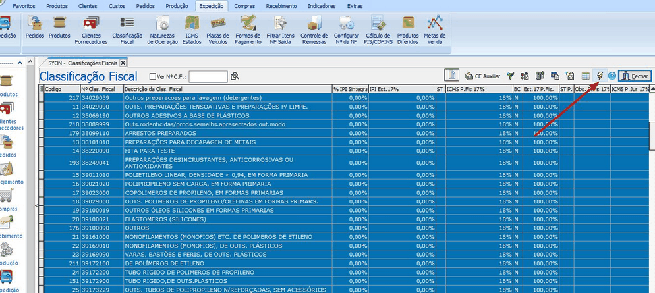This screenshot has width=655, height=293.
Task: Switch to the Compras ribbon tab
Action: coord(244,5)
